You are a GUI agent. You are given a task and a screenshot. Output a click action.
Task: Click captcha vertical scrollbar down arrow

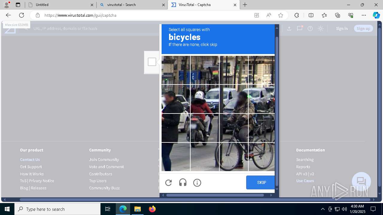coord(277,189)
